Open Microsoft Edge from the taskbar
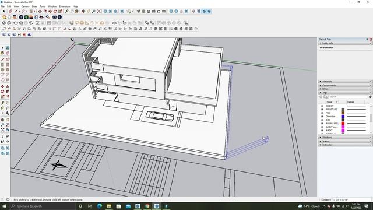This screenshot has width=373, height=210. [x=100, y=206]
